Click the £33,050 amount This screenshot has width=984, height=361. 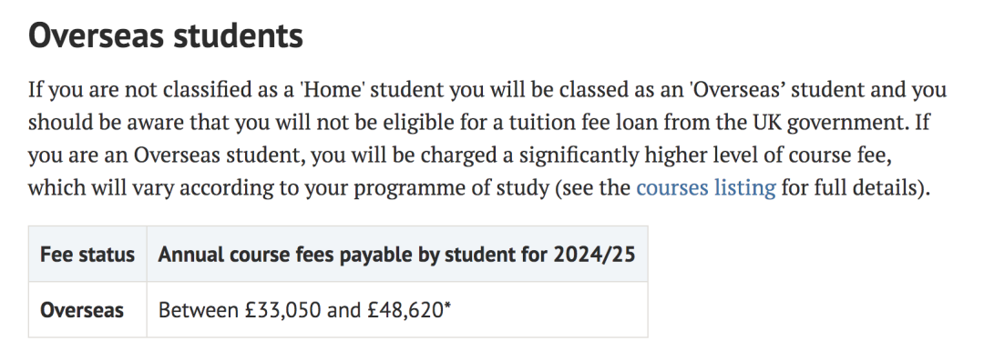click(x=283, y=310)
